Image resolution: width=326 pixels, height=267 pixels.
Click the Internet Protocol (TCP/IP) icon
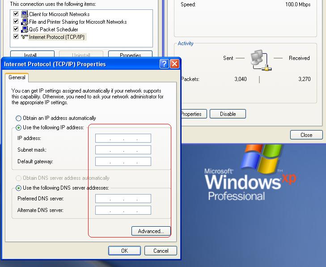coord(25,37)
